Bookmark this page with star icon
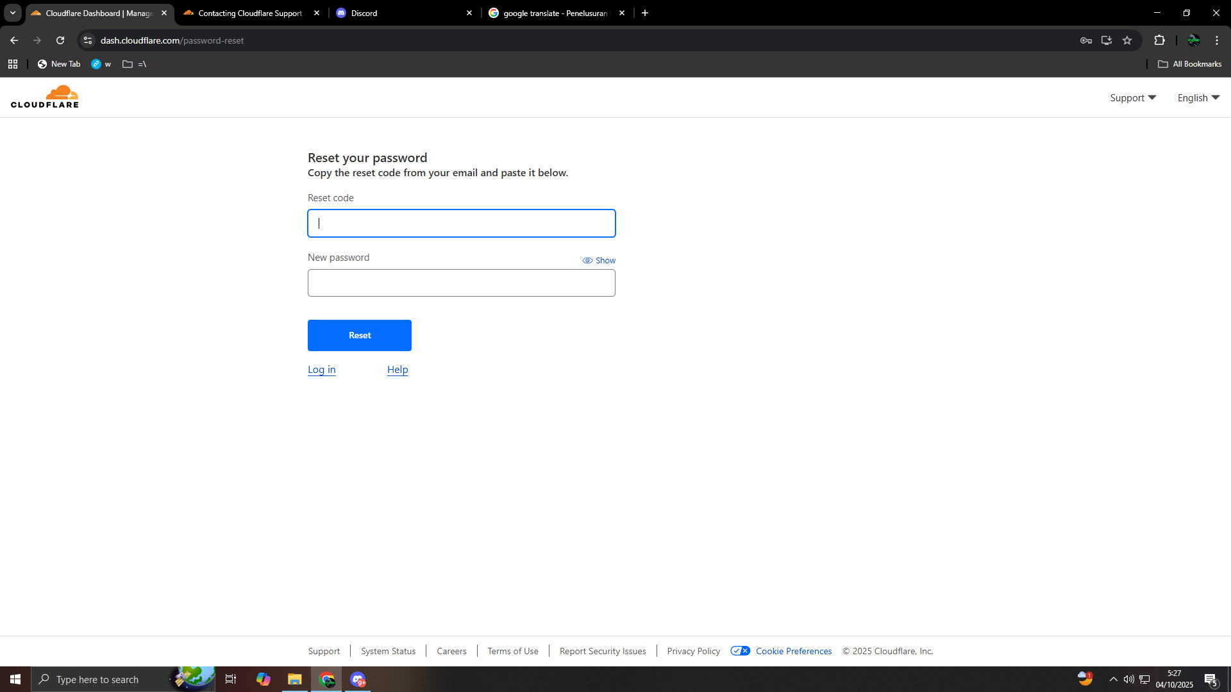This screenshot has width=1231, height=692. (x=1127, y=40)
